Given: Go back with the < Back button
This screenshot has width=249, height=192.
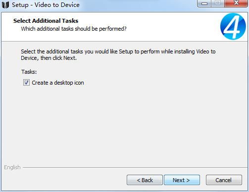Looking at the screenshot, I should 145,180.
